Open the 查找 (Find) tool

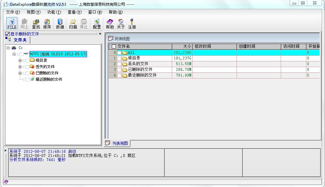point(36,23)
